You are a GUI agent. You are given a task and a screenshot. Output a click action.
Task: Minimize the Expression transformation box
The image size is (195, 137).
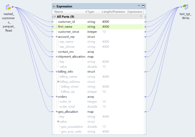click(139, 6)
